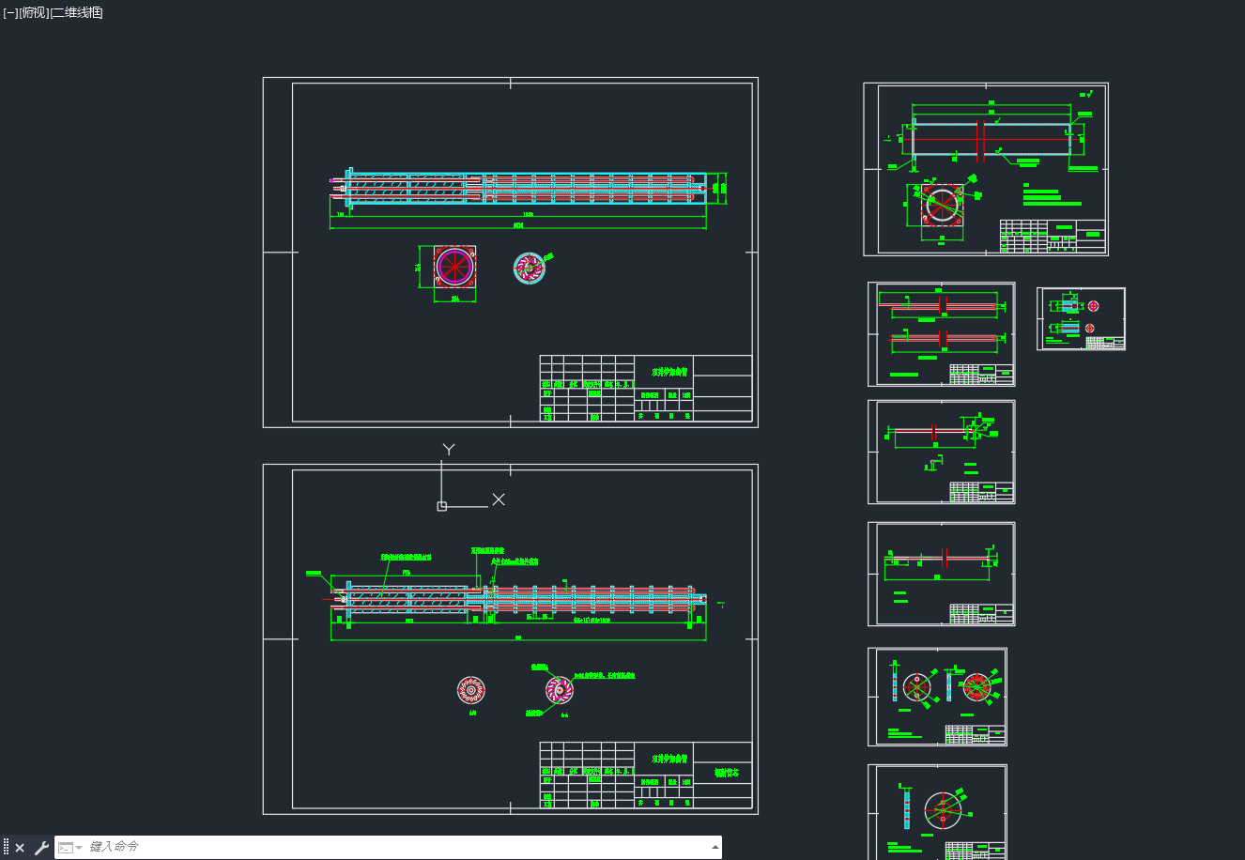This screenshot has width=1245, height=860.
Task: Select the red square-flanged circular end view
Action: click(454, 267)
